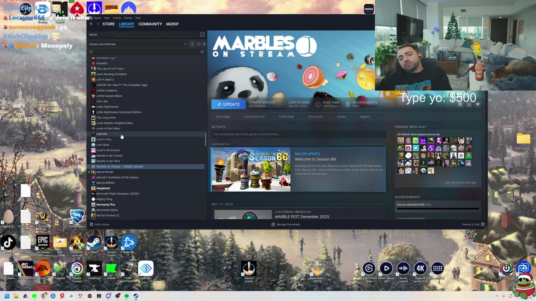Open the ARC Raiders desktop shortcut
Viewport: 536px width, 301px height.
(x=25, y=271)
